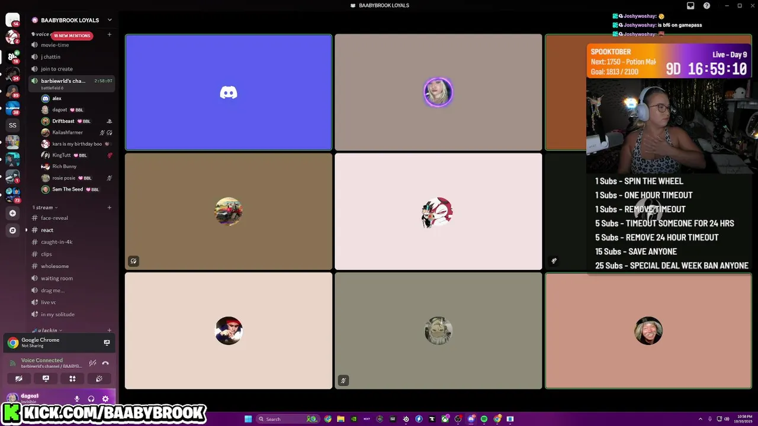This screenshot has width=758, height=426.
Task: Share your screen from voice controls
Action: click(46, 379)
